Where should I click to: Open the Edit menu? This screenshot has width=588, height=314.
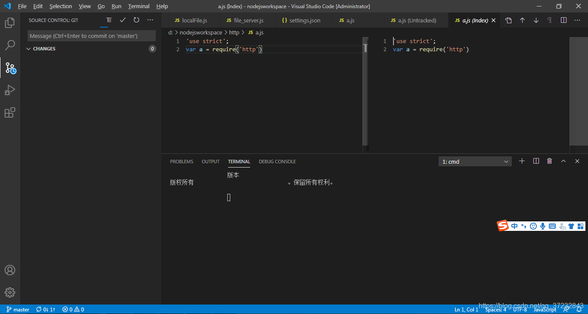point(38,6)
